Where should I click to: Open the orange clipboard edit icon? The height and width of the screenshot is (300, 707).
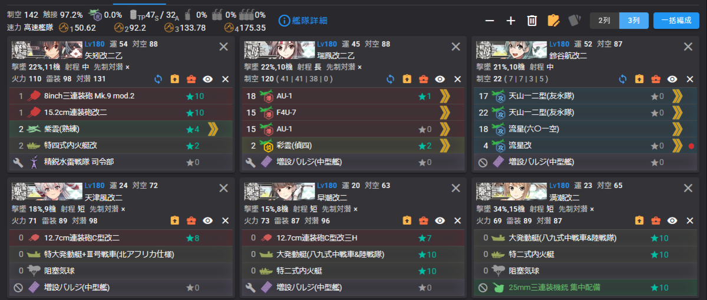pyautogui.click(x=553, y=21)
